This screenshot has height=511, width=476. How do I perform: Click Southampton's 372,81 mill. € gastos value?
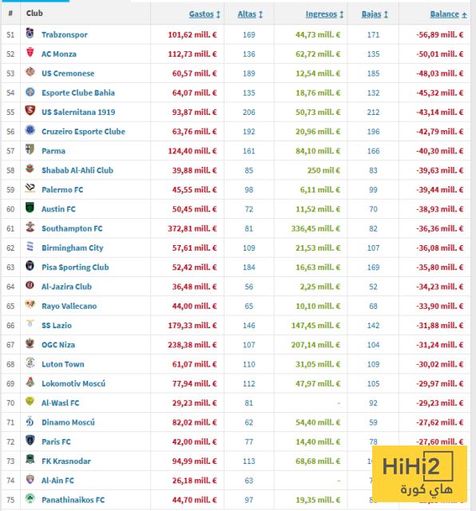point(192,228)
